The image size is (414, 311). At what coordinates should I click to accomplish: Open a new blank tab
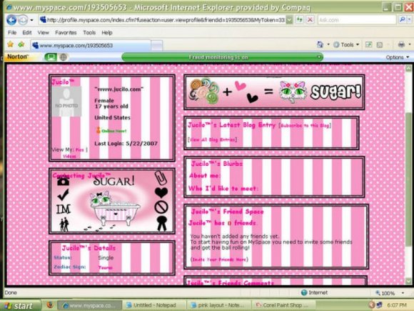[x=157, y=46]
